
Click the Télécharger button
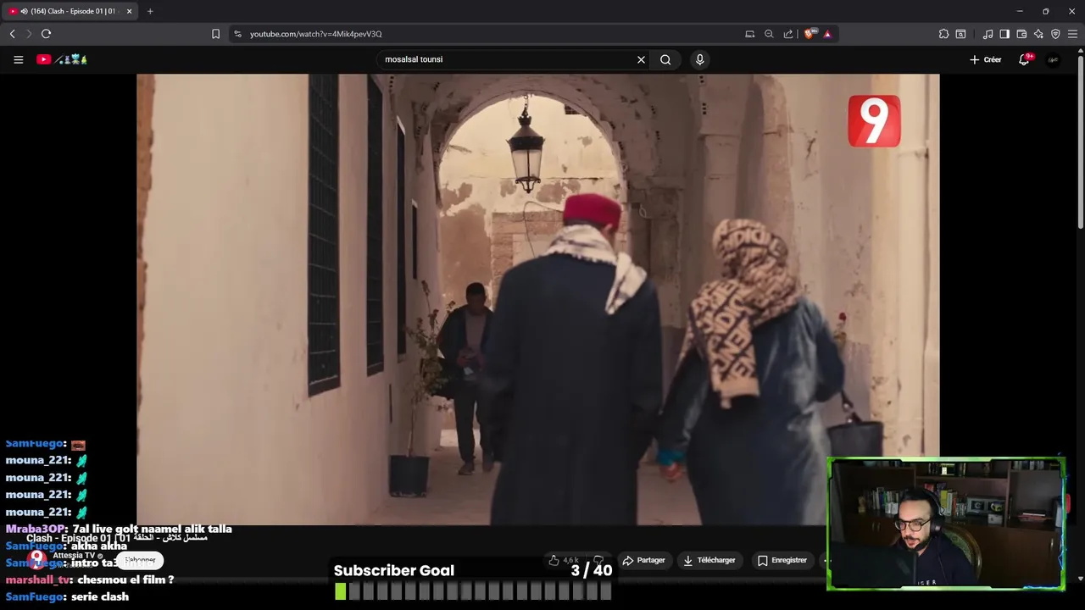[x=709, y=560]
